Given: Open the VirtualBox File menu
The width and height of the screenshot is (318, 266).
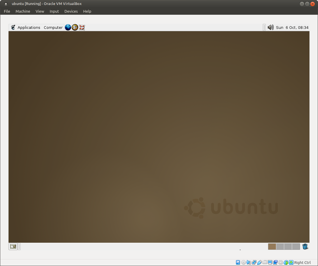Looking at the screenshot, I should 7,11.
